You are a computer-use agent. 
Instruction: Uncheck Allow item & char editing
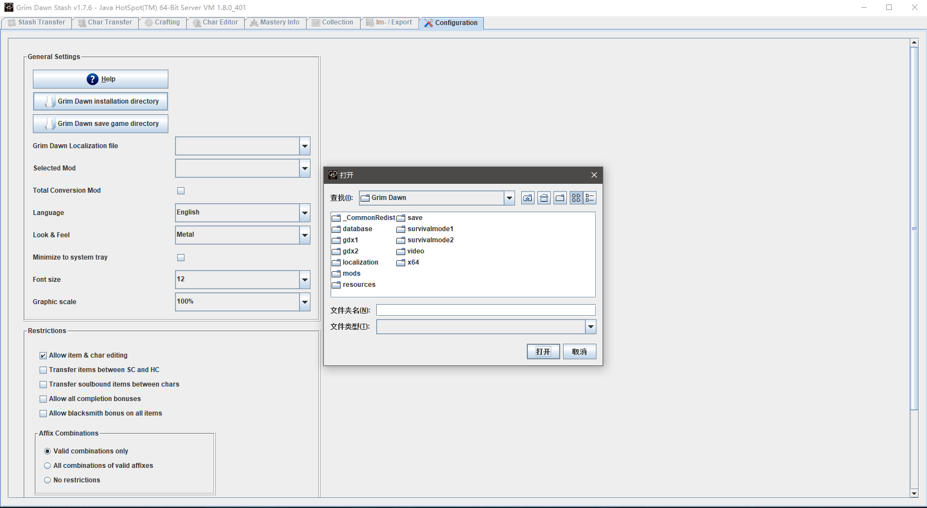pyautogui.click(x=43, y=355)
